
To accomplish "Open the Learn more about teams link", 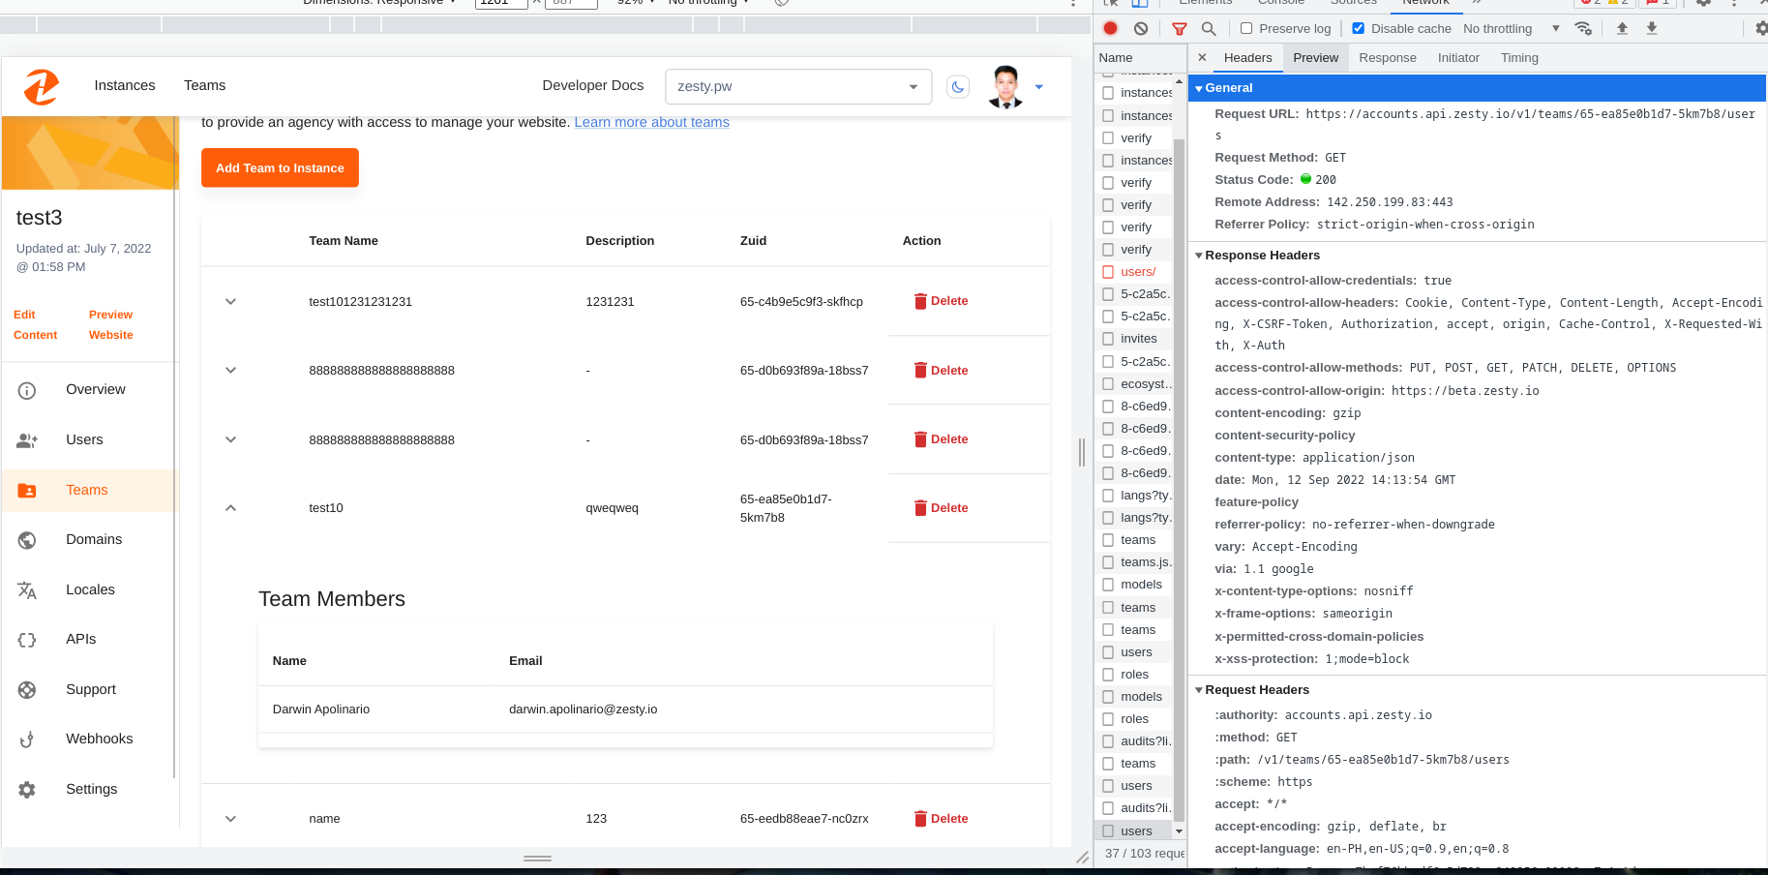I will click(x=651, y=122).
